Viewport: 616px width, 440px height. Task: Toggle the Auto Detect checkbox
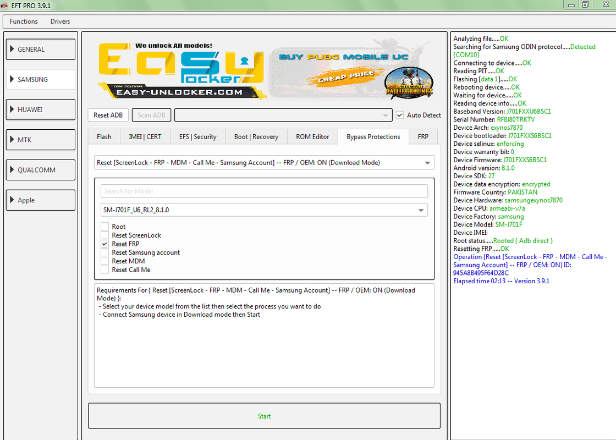tap(400, 115)
